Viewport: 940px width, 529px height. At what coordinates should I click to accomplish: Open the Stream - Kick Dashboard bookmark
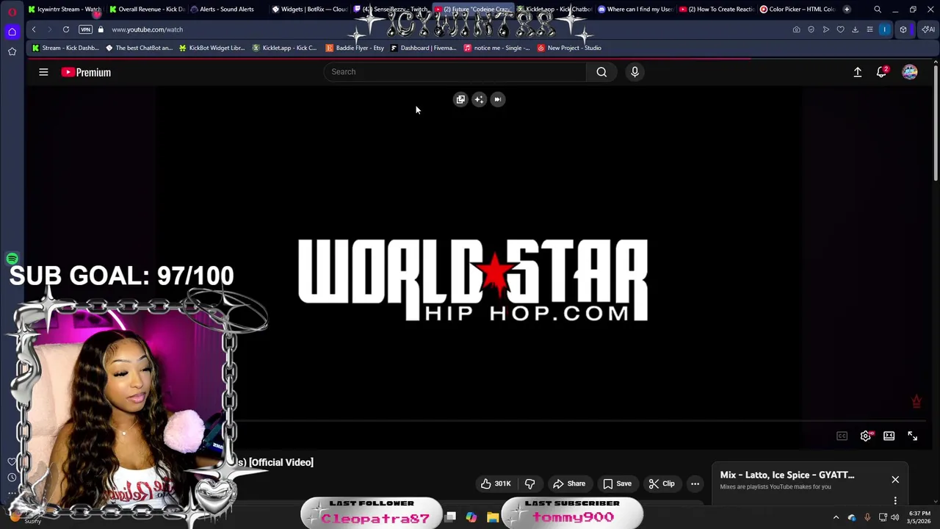pyautogui.click(x=65, y=48)
